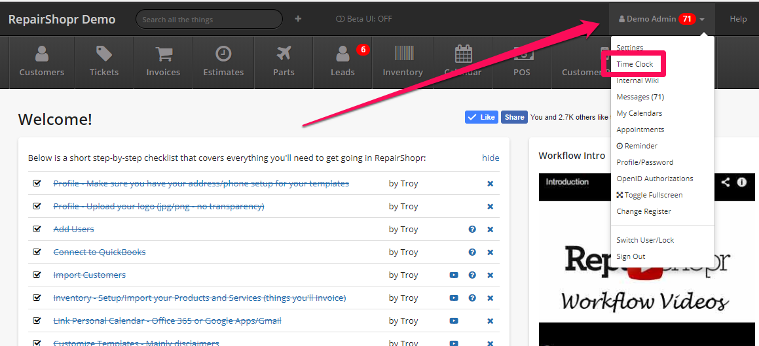Click the Facebook Like button

(481, 117)
